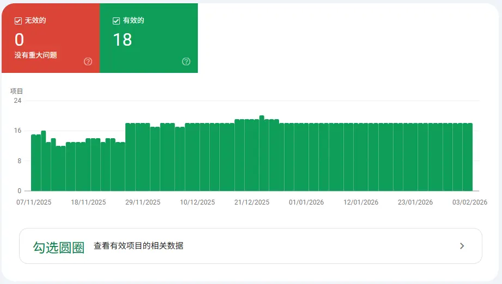Click the last chart bar near 03/02/2026

click(469, 157)
